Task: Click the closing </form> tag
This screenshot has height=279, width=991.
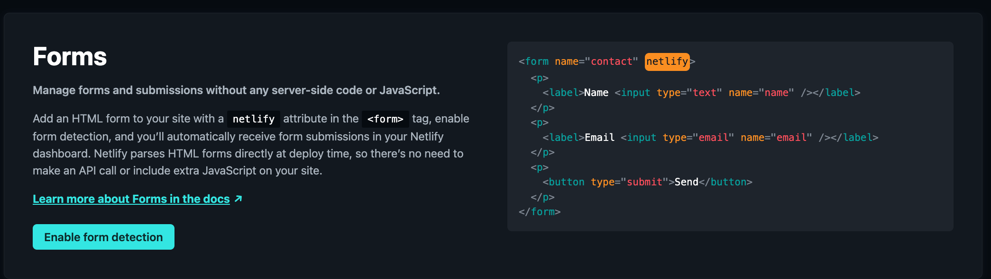Action: pos(540,212)
